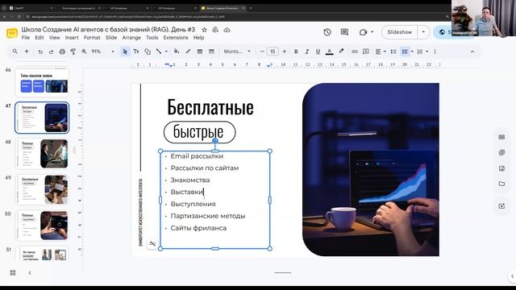Image resolution: width=516 pixels, height=290 pixels.
Task: Open the Insert menu
Action: [x=72, y=38]
